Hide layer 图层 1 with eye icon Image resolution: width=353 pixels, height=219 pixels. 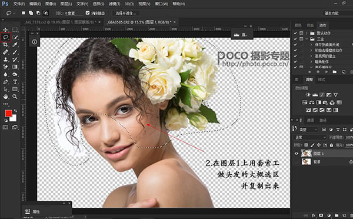(297, 154)
